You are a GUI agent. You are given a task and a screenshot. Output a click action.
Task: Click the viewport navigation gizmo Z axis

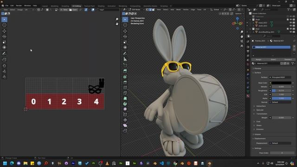click(x=237, y=19)
